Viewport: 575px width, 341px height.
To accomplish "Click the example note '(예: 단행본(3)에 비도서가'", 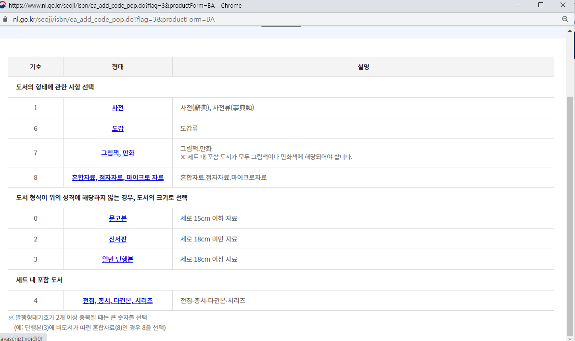I will [x=90, y=328].
